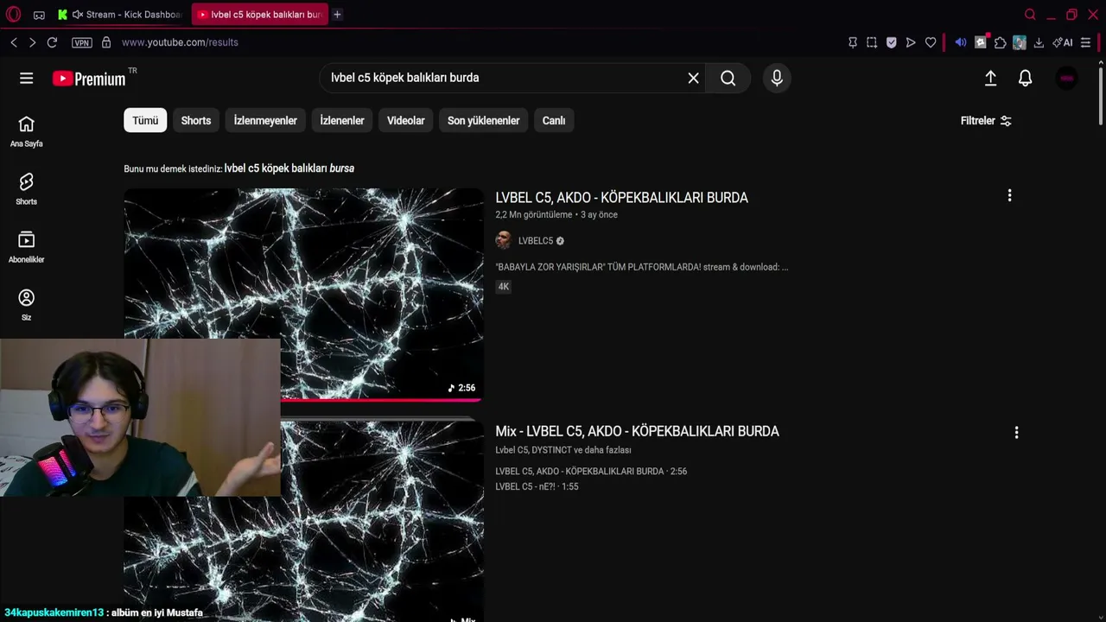The width and height of the screenshot is (1106, 622).
Task: Click the 4K quality badge
Action: click(x=504, y=287)
